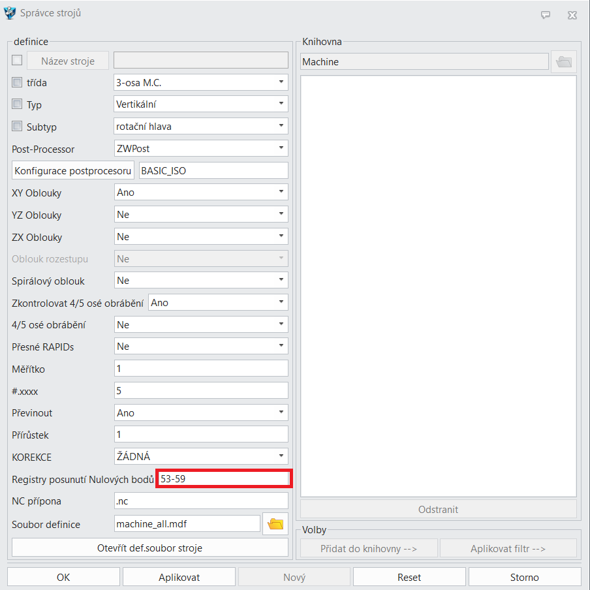Viewport: 590px width, 590px height.
Task: Cancel with the Storno button
Action: [525, 577]
